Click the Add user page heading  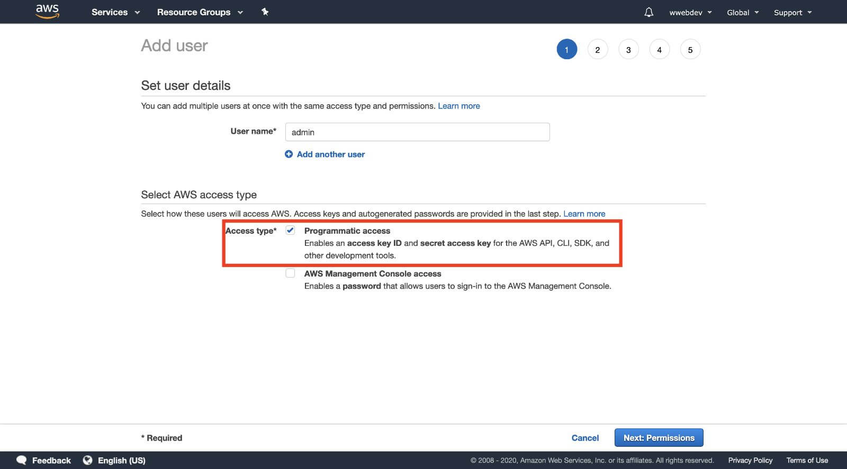(x=174, y=45)
